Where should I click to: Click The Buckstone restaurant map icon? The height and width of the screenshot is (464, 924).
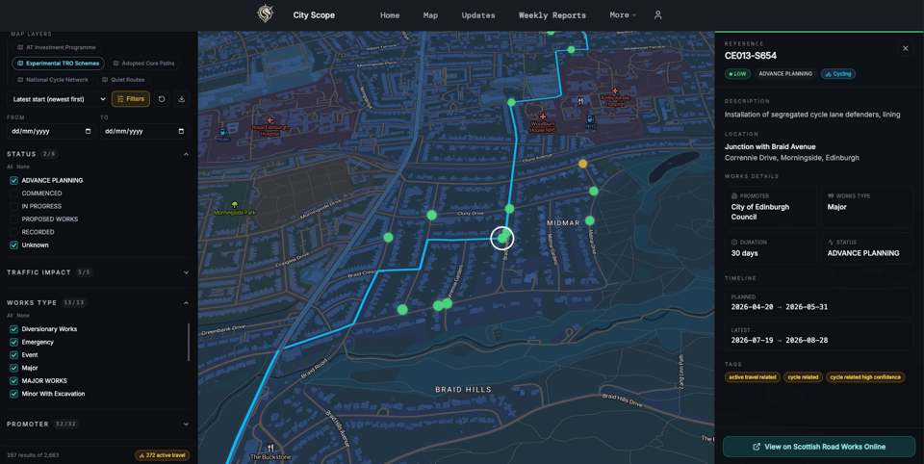coord(270,448)
